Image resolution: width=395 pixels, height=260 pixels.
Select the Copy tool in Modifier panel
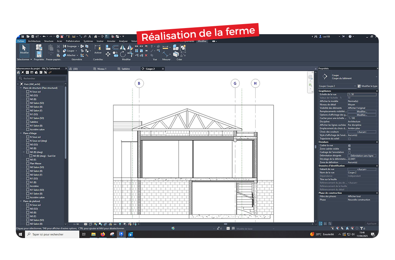tap(115, 54)
